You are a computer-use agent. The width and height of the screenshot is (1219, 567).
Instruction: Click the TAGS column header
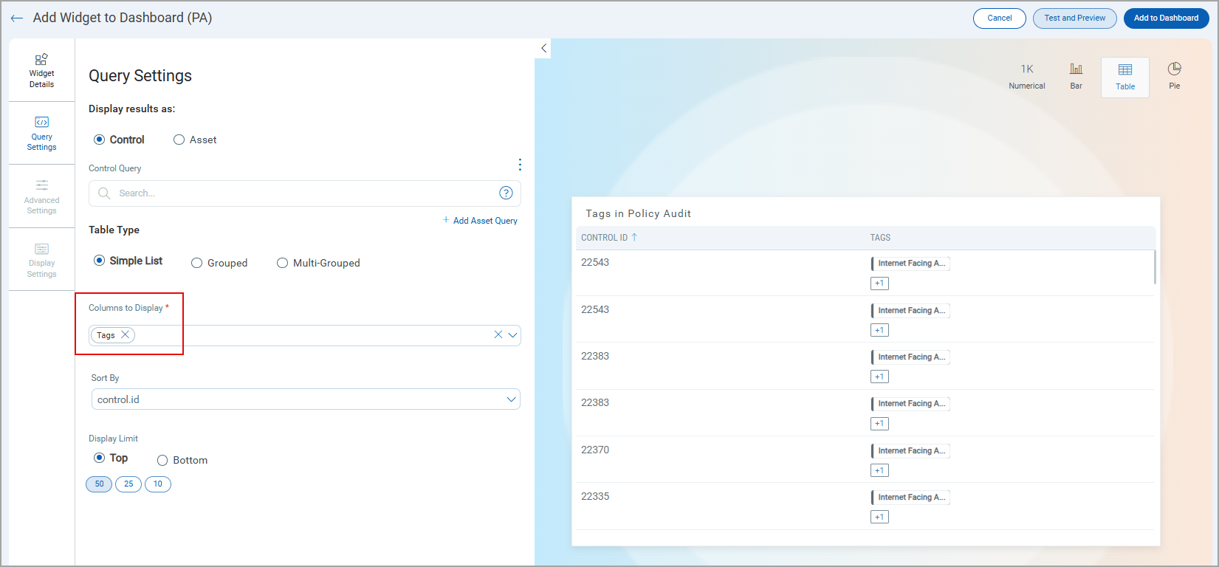coord(880,238)
